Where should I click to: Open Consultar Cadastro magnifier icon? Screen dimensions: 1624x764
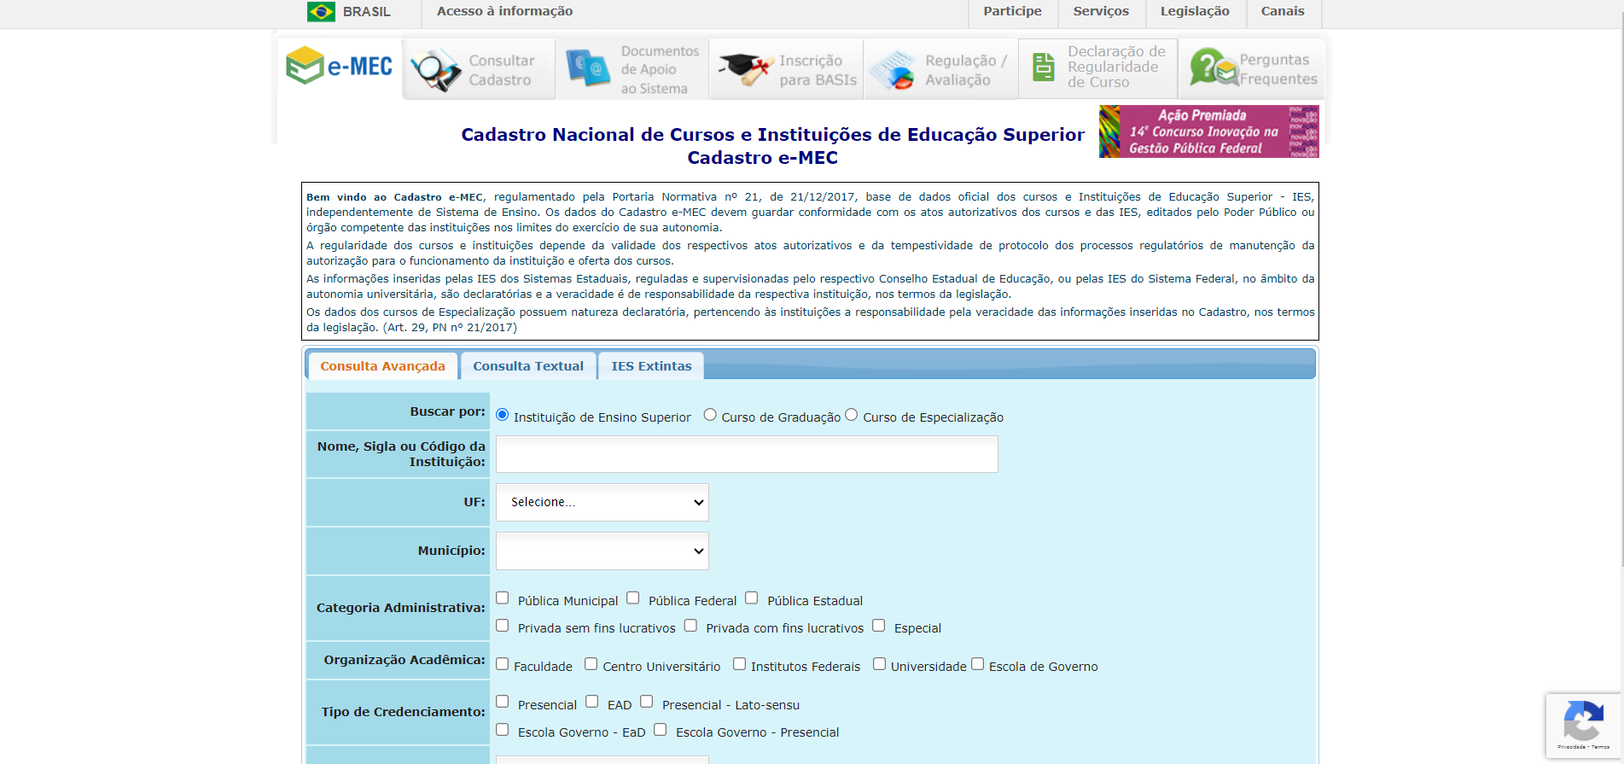coord(435,70)
